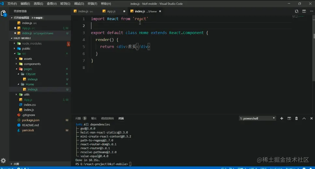Click the README.md info icon

coord(19,125)
